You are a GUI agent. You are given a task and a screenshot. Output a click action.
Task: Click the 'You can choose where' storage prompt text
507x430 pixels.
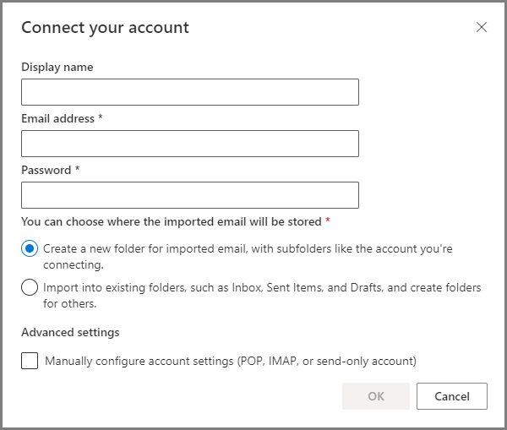172,222
